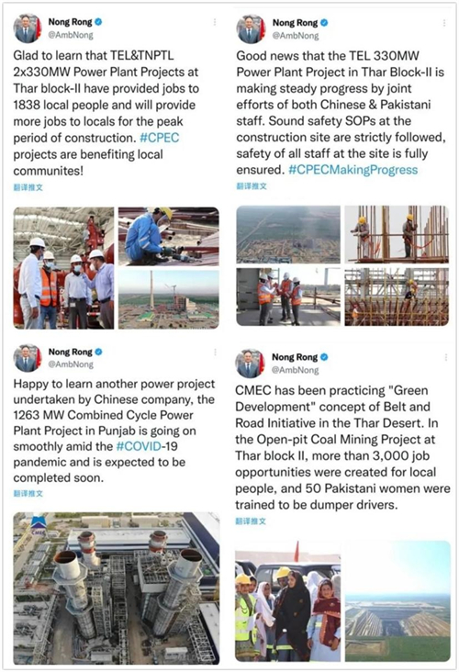459x672 pixels.
Task: Open three-dot menu on SOPs tweet
Action: tap(444, 22)
